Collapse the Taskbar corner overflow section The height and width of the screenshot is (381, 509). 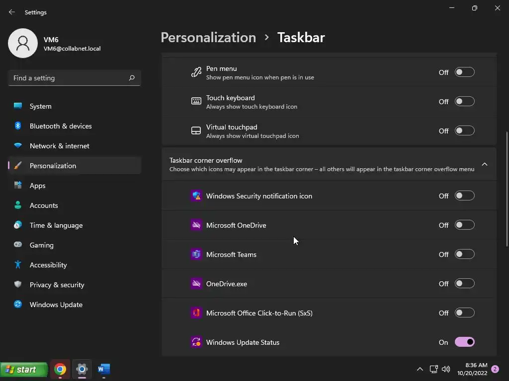(484, 164)
